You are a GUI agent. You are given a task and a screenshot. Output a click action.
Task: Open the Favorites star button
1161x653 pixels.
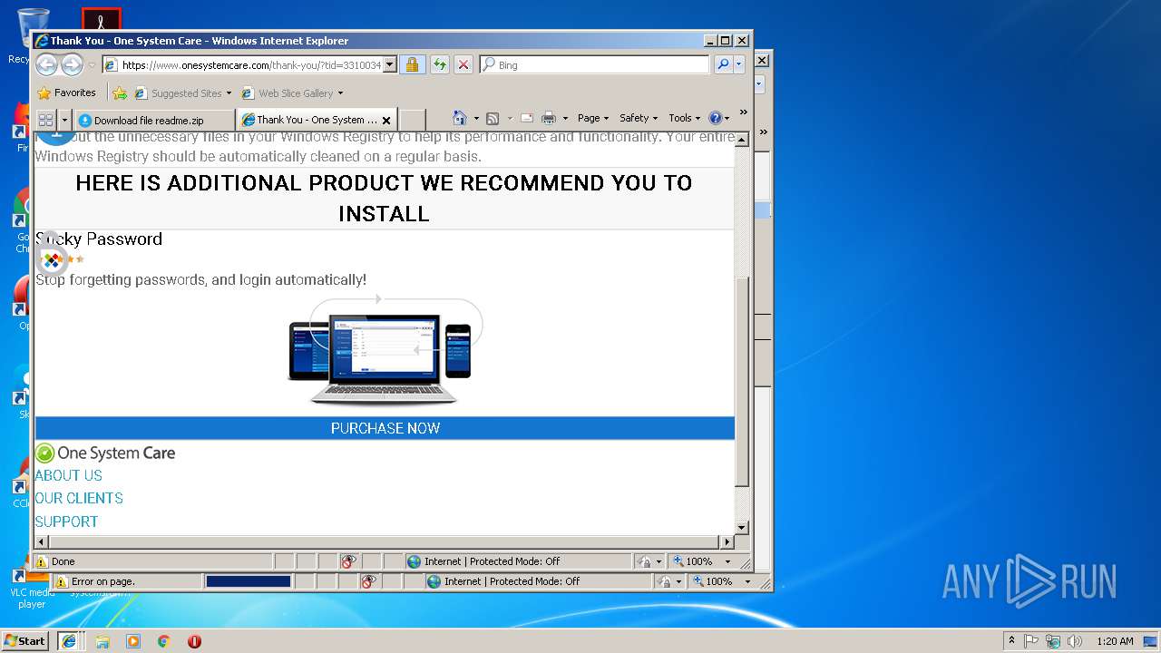pos(66,93)
